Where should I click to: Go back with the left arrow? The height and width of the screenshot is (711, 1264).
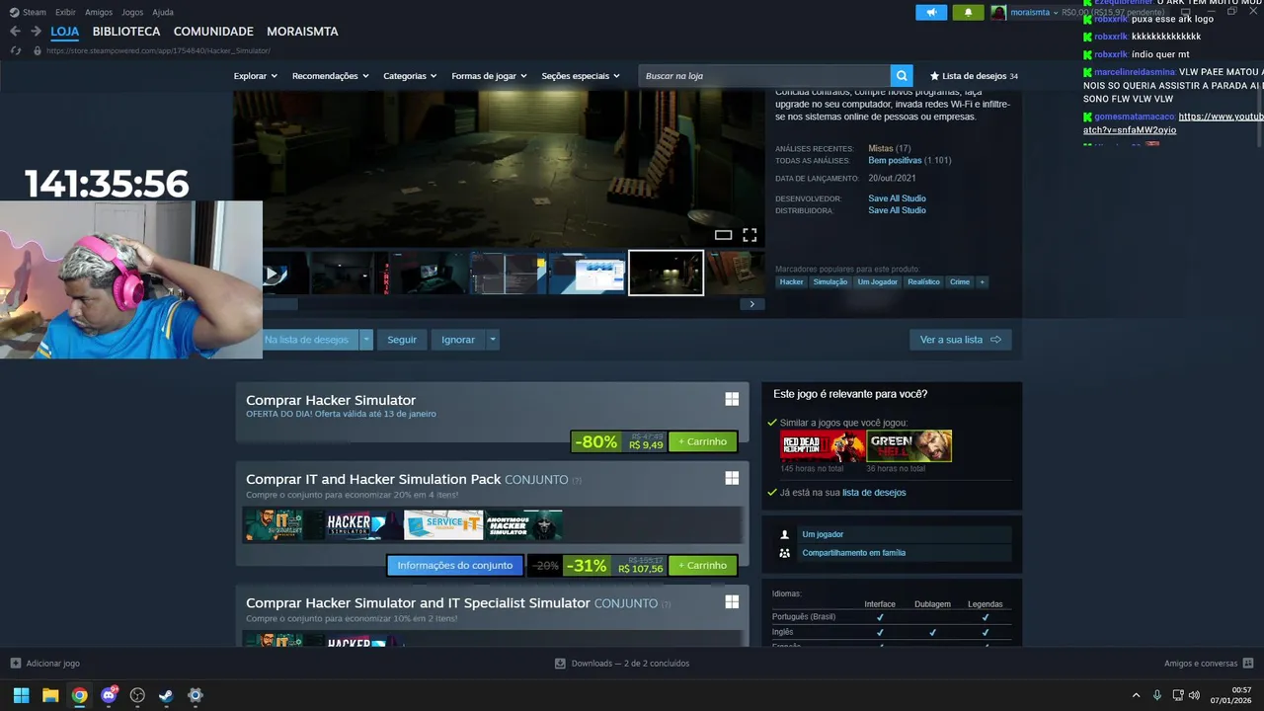point(15,32)
